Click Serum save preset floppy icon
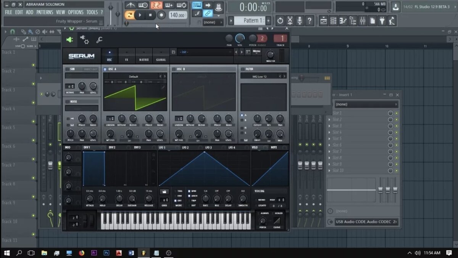 coord(174,52)
